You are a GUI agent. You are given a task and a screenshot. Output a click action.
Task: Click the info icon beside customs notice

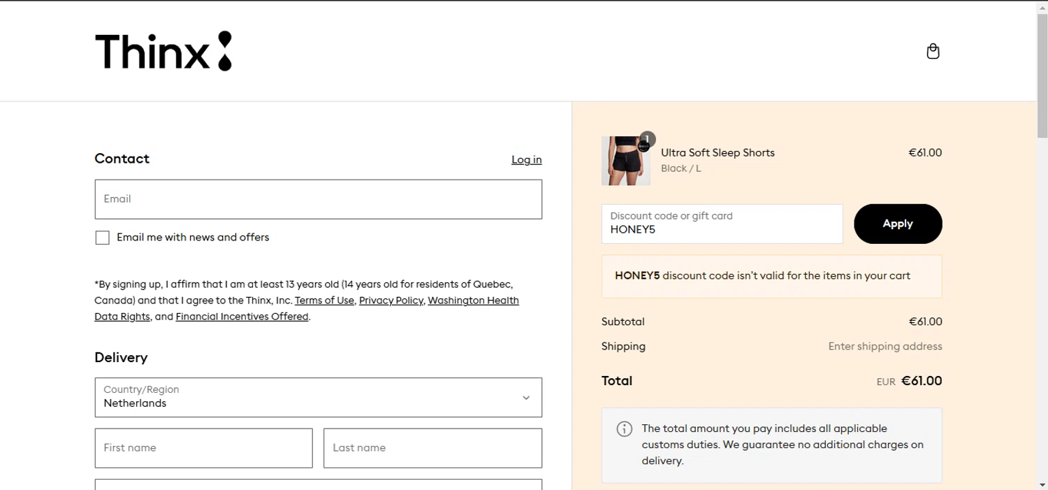624,429
